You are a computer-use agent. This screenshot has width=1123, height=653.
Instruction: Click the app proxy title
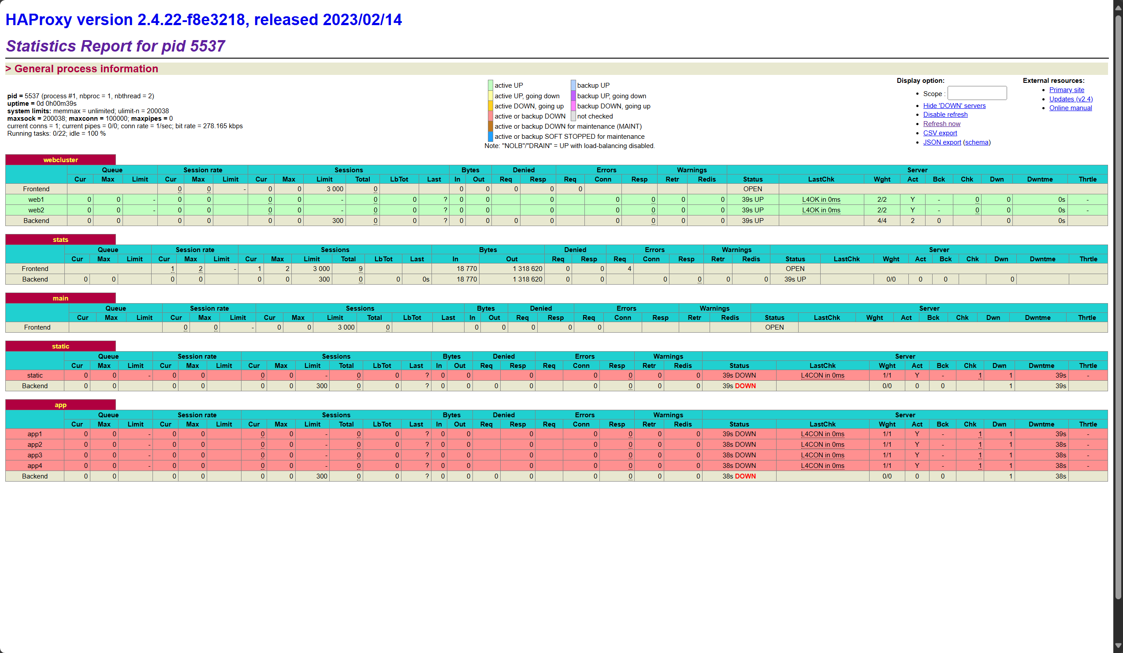(61, 404)
